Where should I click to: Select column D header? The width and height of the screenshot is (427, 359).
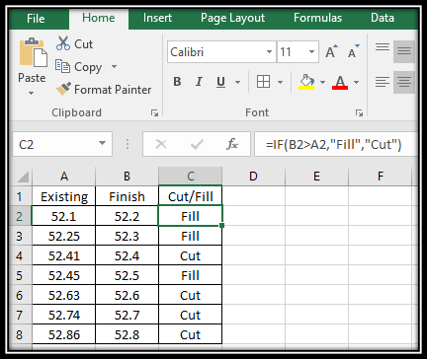[x=253, y=177]
